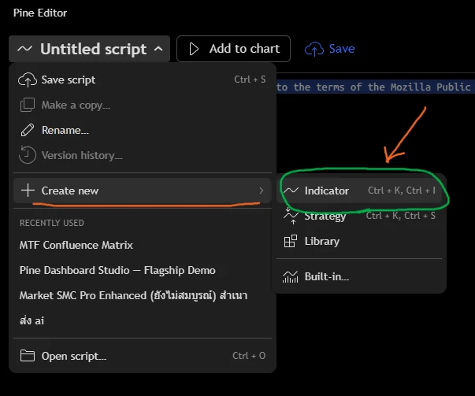This screenshot has width=475, height=396.
Task: Click the Pine Editor panel title
Action: coord(40,13)
